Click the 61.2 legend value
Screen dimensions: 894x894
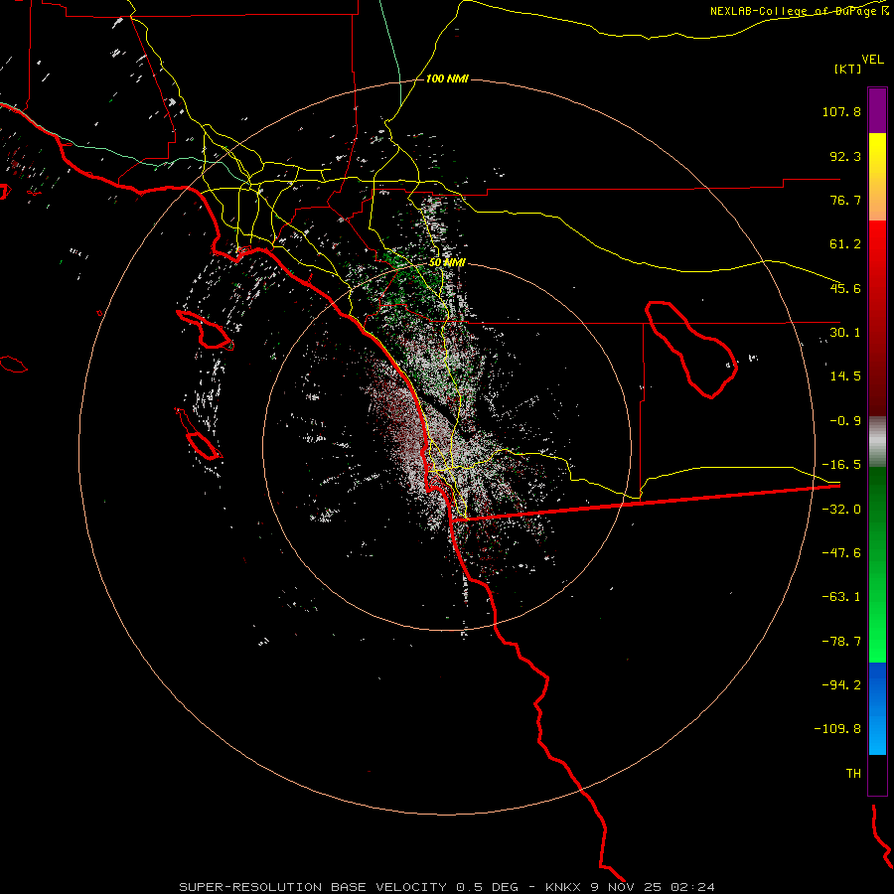[x=845, y=244]
